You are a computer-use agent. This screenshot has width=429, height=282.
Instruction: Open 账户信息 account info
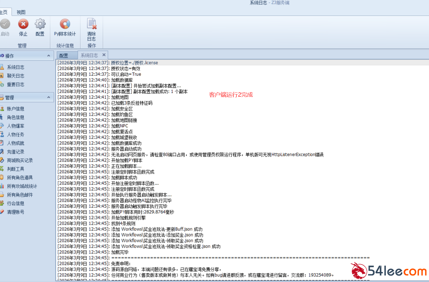pyautogui.click(x=16, y=109)
